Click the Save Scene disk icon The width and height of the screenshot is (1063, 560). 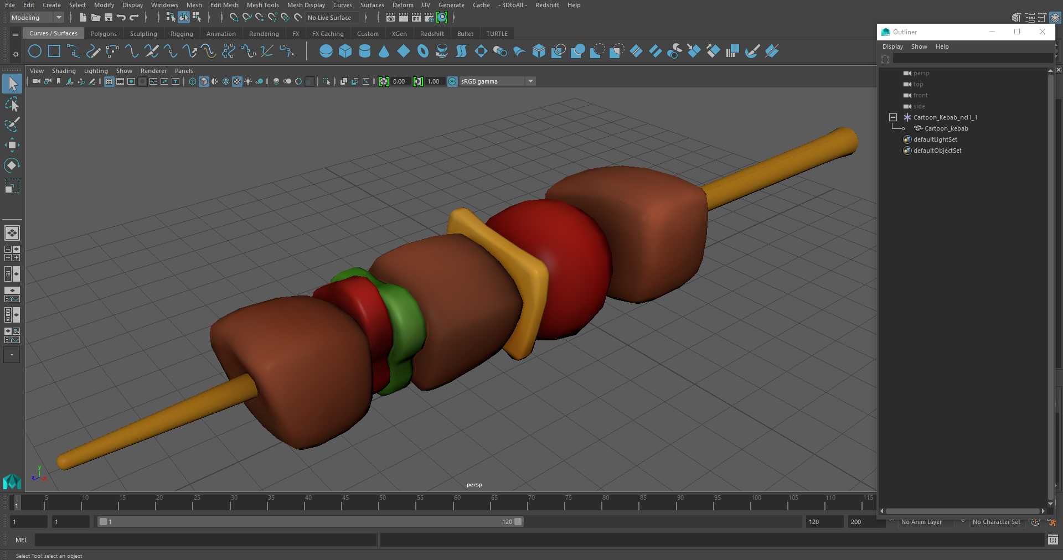point(109,18)
